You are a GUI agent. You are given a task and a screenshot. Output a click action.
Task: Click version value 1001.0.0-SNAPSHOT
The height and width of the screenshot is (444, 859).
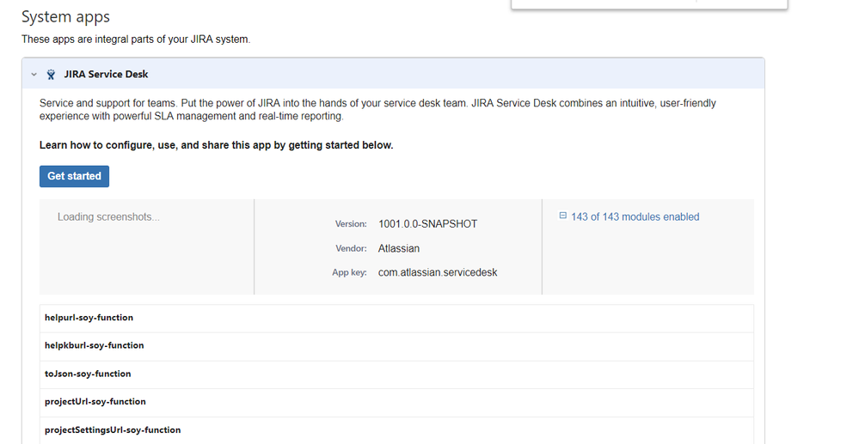(428, 224)
